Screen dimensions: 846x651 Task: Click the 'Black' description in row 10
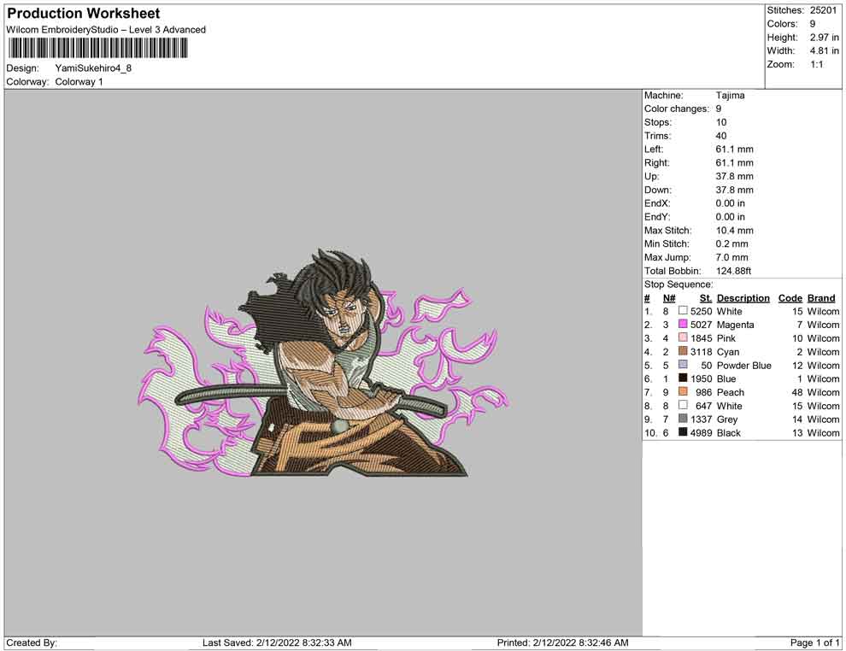[728, 432]
